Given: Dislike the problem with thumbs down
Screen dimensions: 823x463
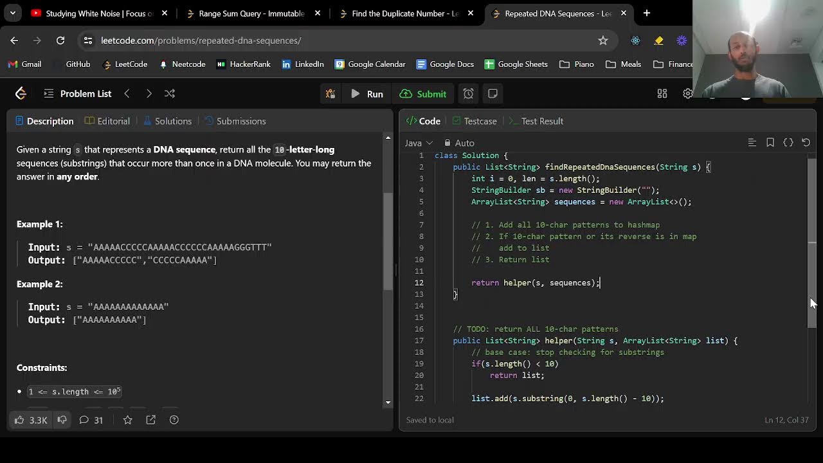Looking at the screenshot, I should [x=62, y=420].
